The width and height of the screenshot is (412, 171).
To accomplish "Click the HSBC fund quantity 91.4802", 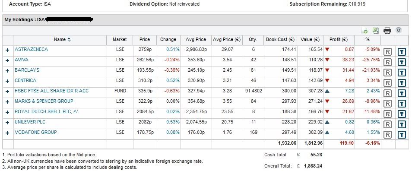I will [254, 91].
